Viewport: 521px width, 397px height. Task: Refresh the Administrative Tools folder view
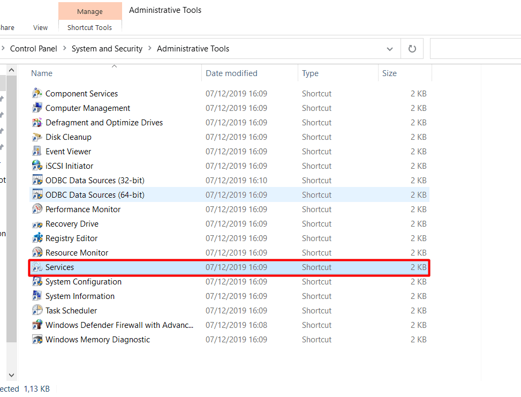point(412,49)
